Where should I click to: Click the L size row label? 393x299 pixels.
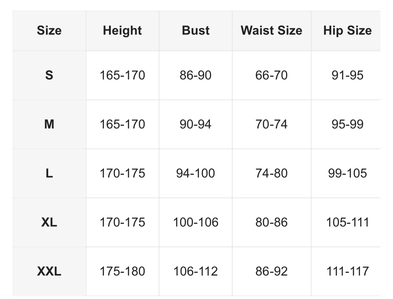(x=49, y=173)
